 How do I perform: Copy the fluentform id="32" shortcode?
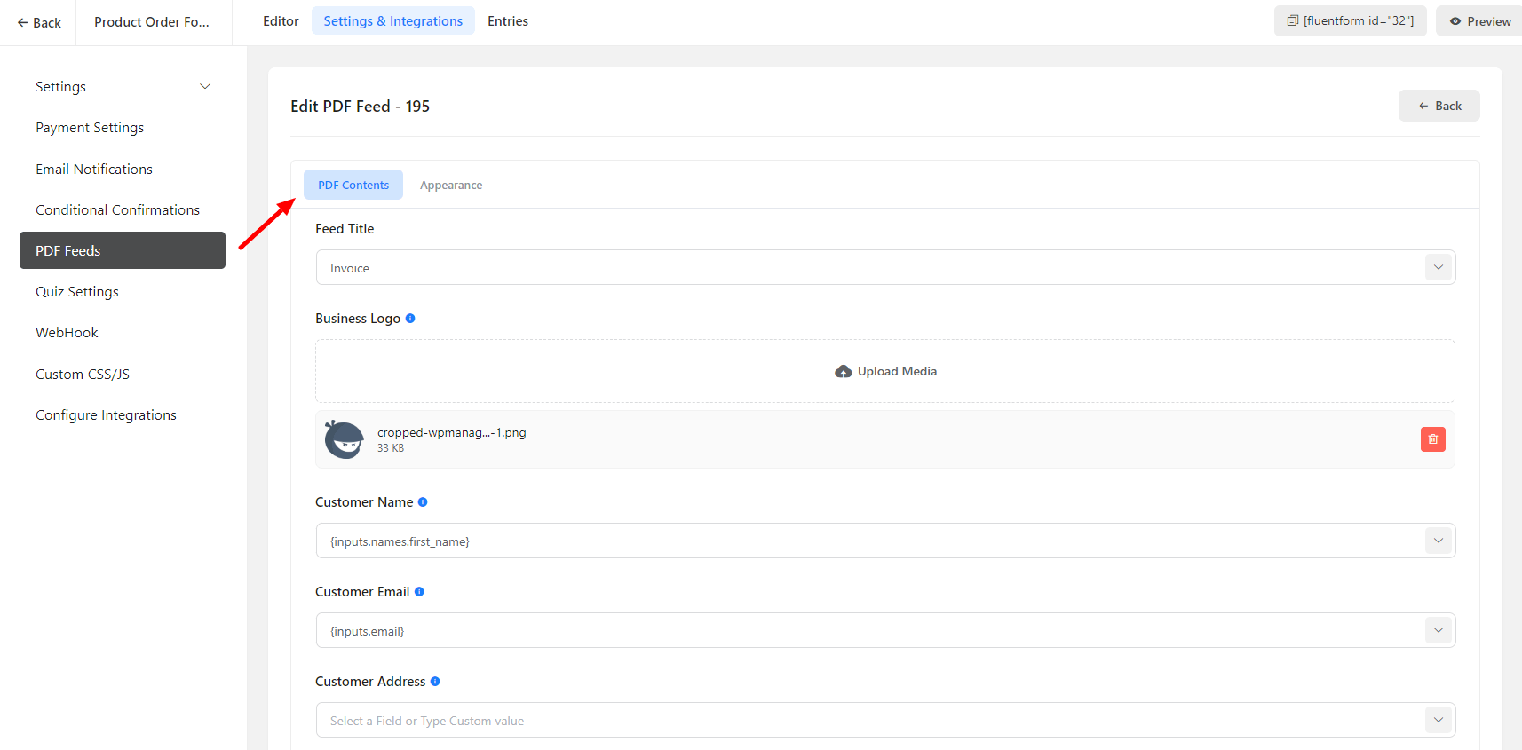coord(1350,21)
